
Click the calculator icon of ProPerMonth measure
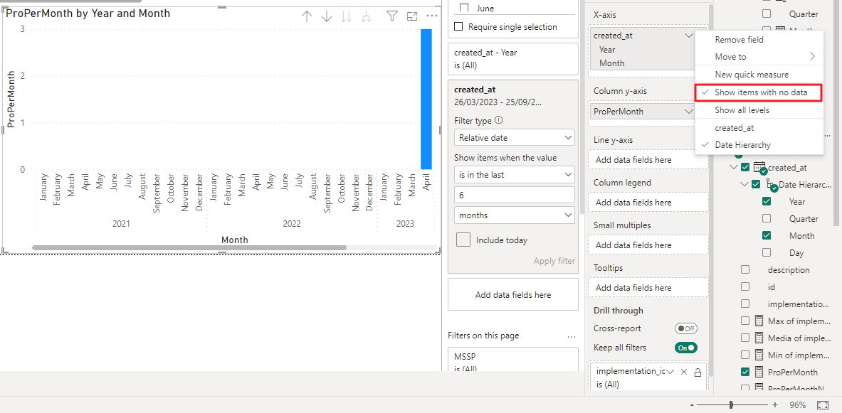tap(759, 372)
